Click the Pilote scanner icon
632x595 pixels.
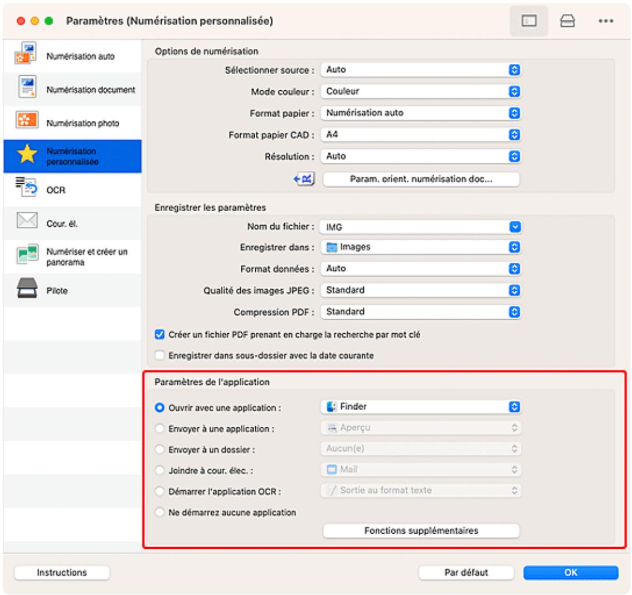point(27,288)
